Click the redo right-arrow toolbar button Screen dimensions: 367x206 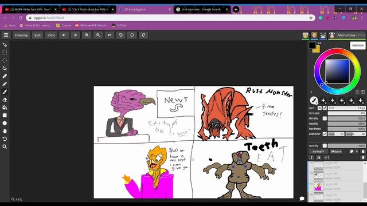coord(75,35)
